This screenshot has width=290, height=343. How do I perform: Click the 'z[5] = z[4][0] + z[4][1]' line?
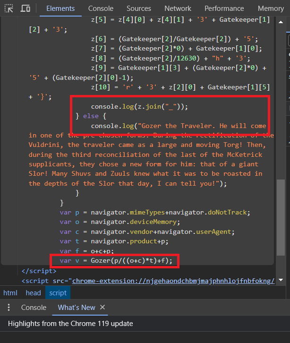pos(180,20)
